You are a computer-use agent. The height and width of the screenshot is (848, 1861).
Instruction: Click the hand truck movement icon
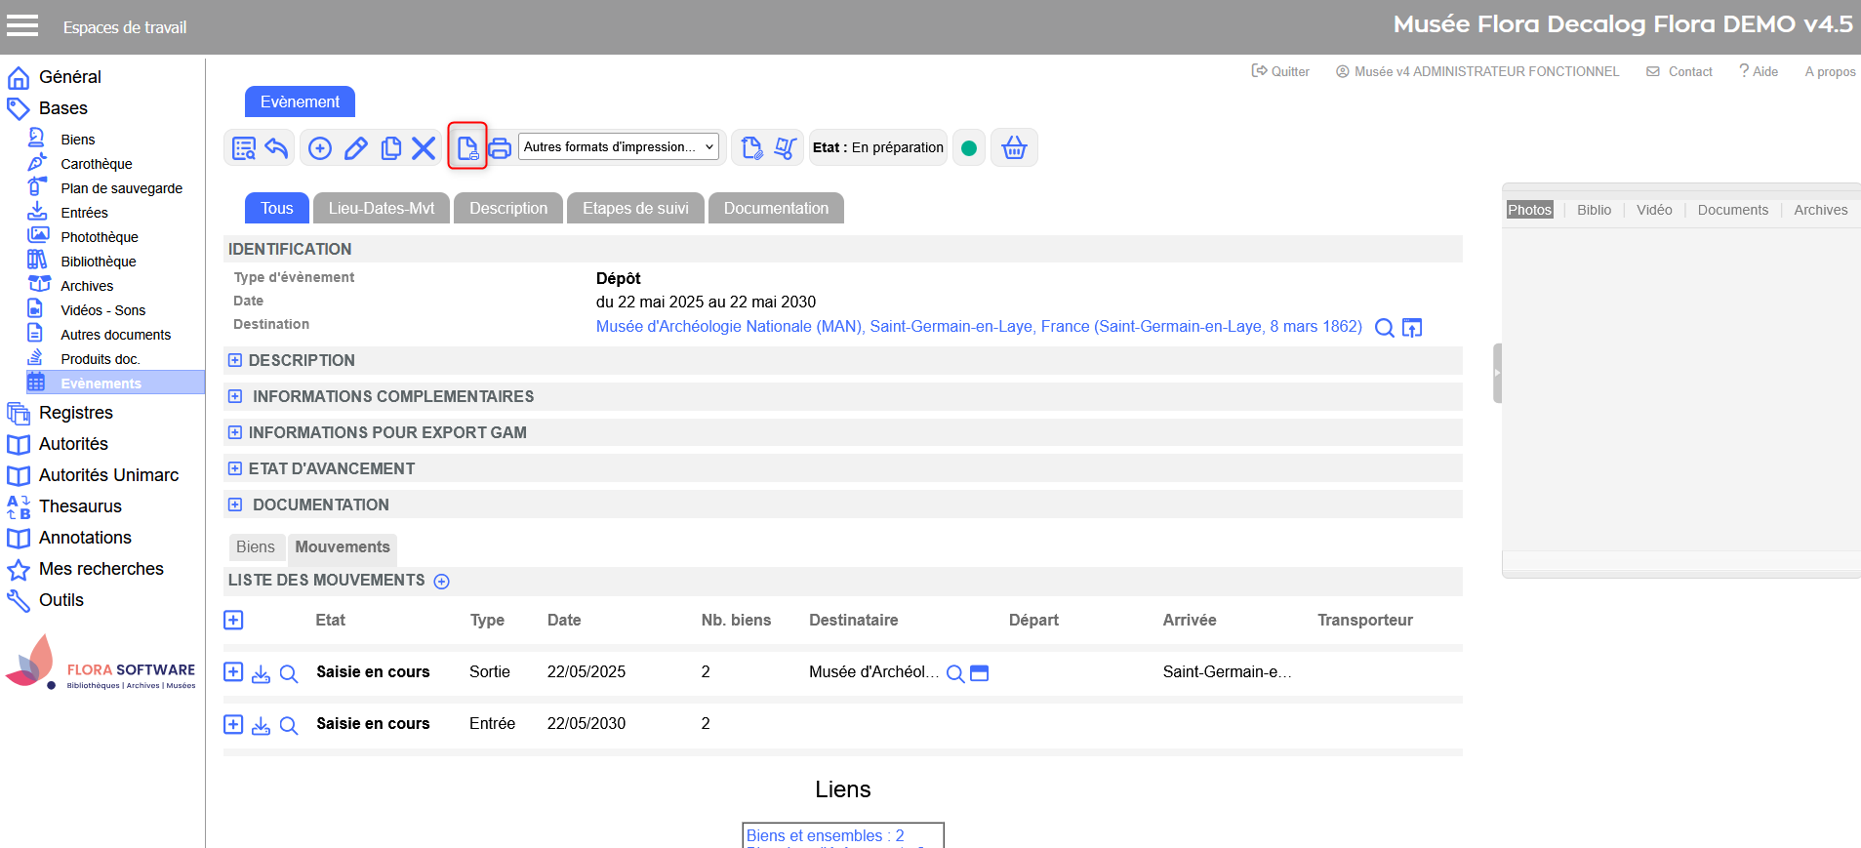[x=785, y=148]
